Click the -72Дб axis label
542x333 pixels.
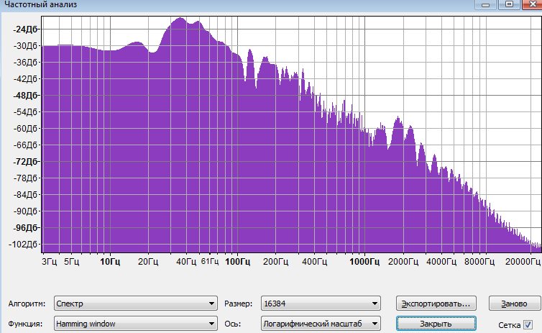click(x=25, y=162)
